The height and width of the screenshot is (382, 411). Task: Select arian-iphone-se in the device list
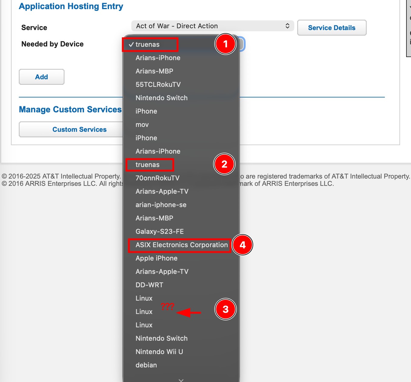[161, 205]
